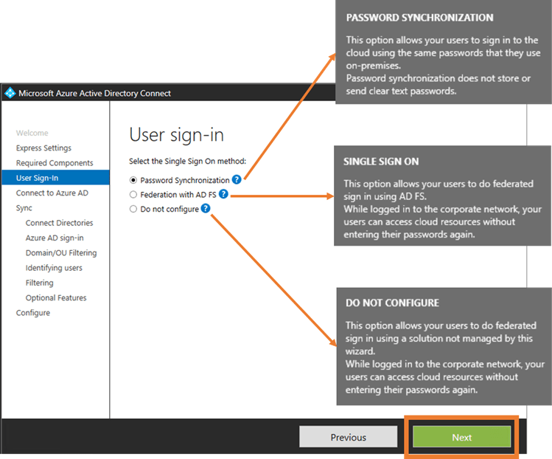Click the Previous button

pos(348,437)
